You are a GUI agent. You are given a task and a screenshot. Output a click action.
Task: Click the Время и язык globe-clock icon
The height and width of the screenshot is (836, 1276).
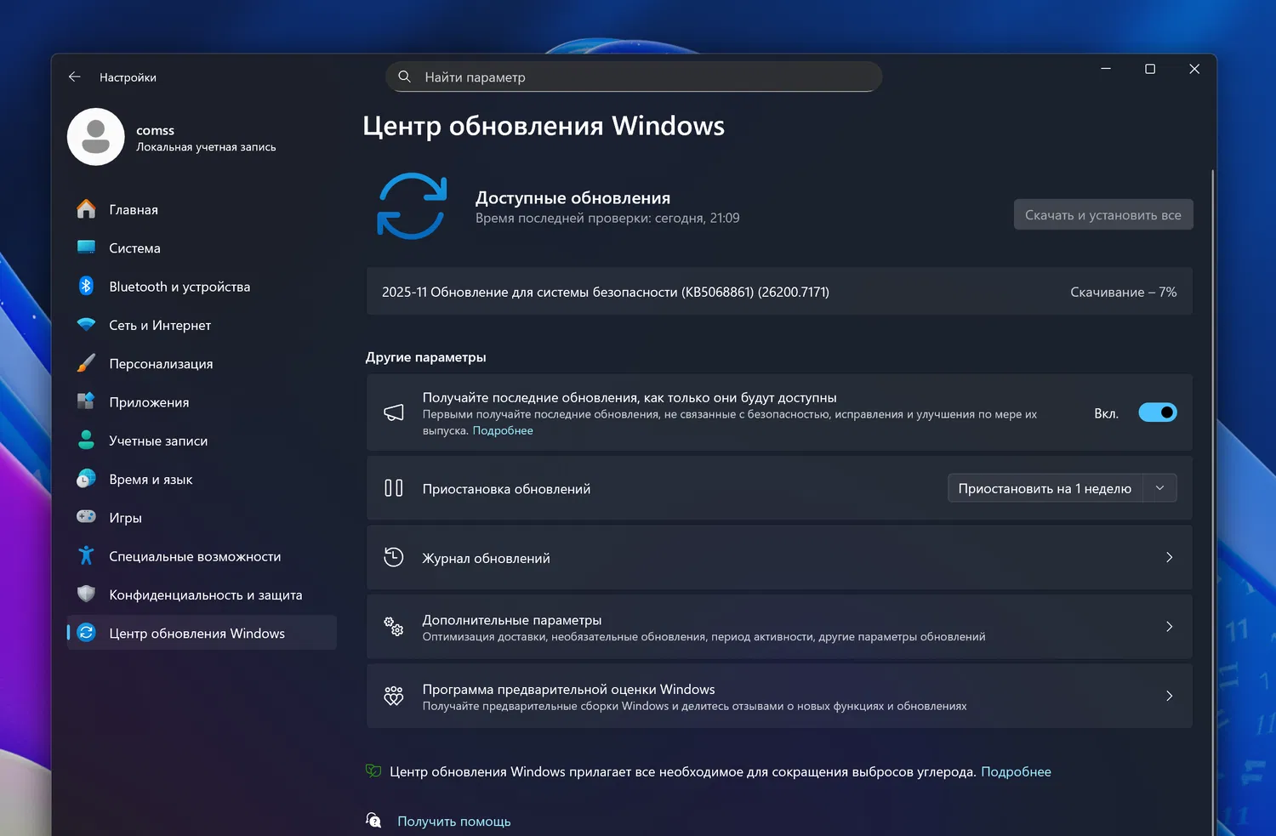(x=86, y=479)
